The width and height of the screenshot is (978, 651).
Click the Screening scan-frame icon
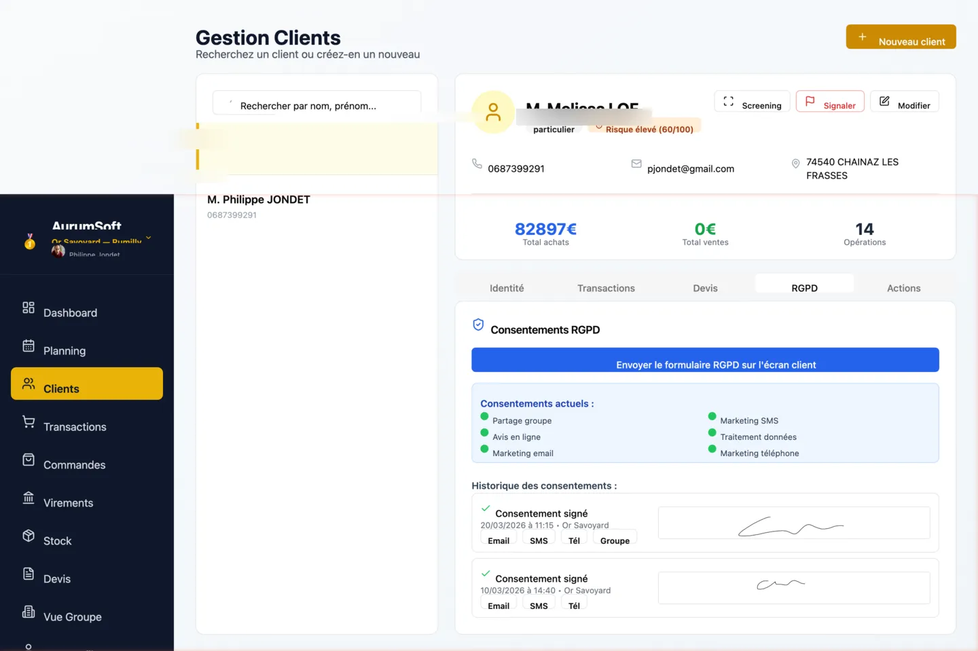[x=729, y=101]
